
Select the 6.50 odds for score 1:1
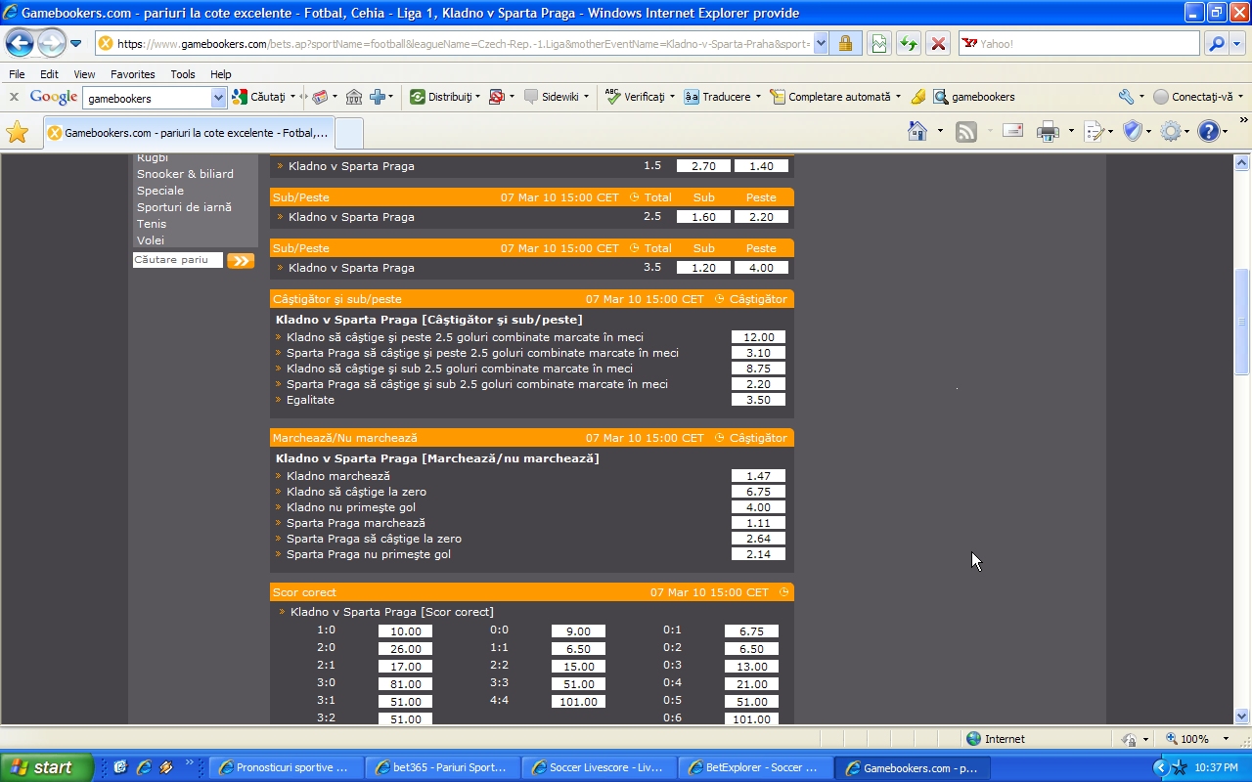(x=578, y=649)
